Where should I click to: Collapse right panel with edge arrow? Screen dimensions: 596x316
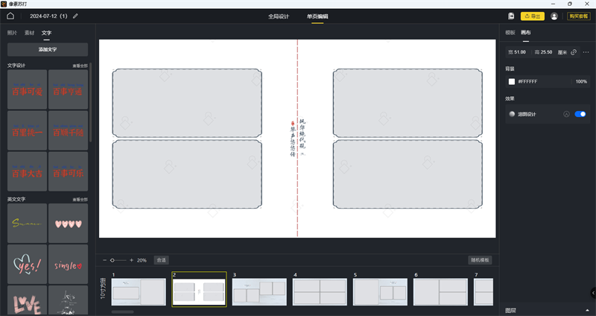pyautogui.click(x=593, y=292)
